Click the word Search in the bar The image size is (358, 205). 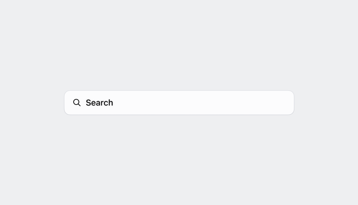(99, 102)
